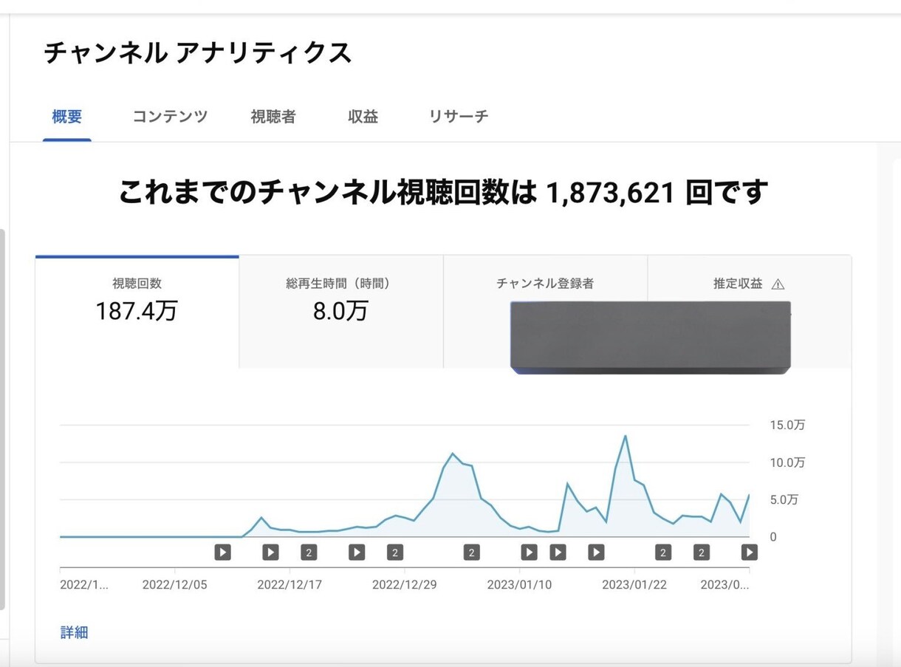Click the play marker before 2023/01/22
This screenshot has width=901, height=667.
click(x=596, y=552)
